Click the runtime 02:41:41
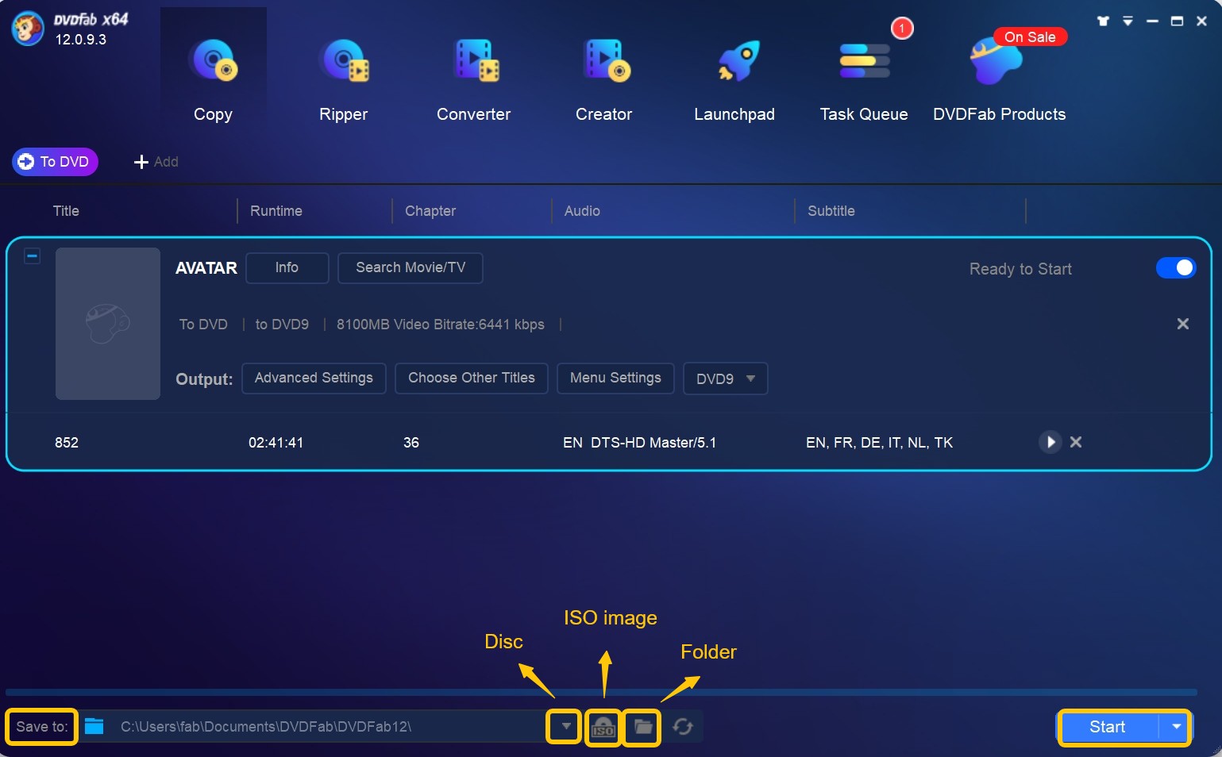 [276, 443]
